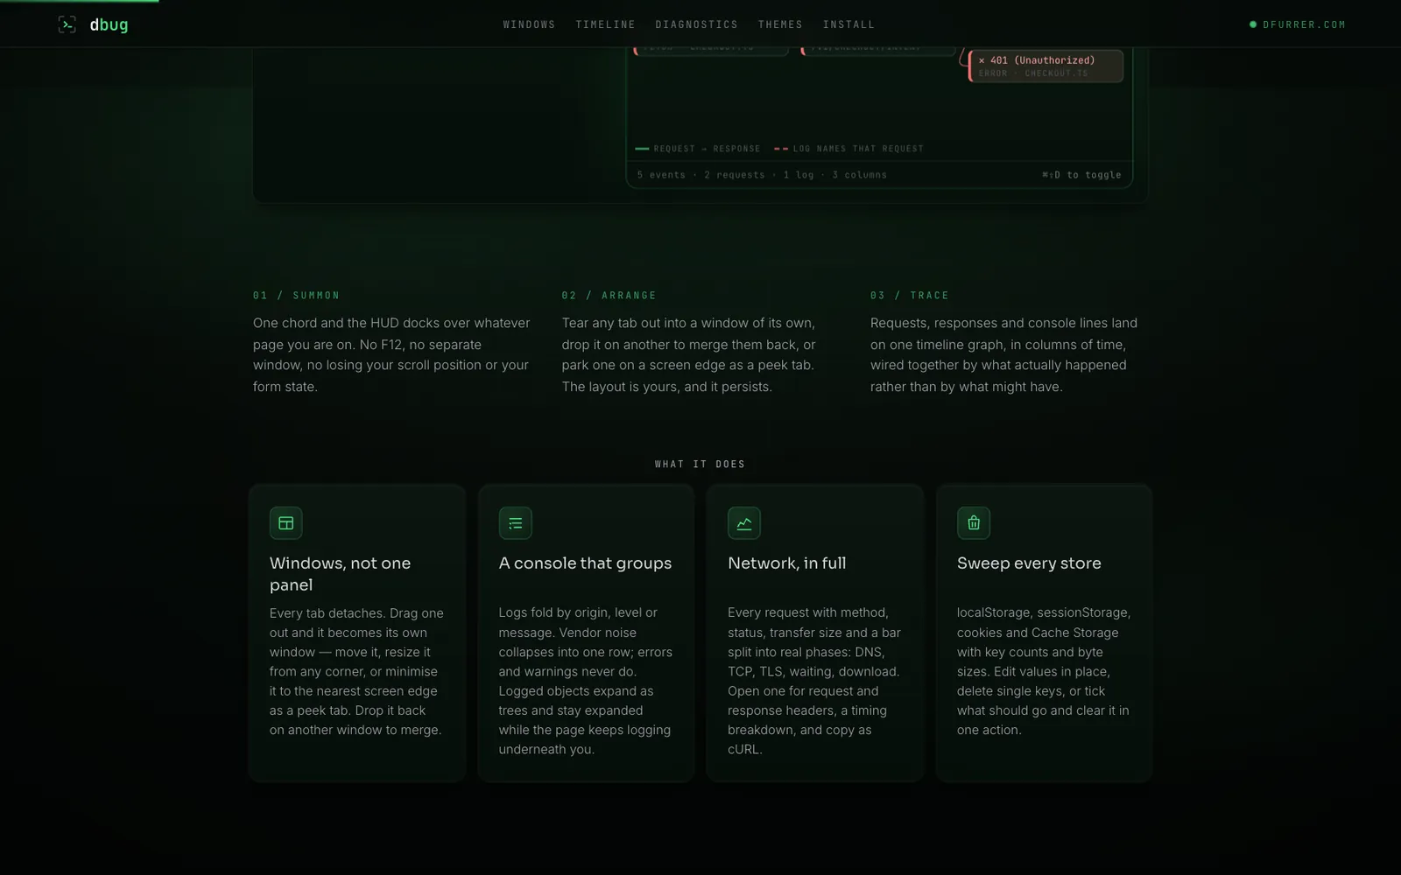Click the chart icon on the Network card
1401x875 pixels.
[744, 523]
